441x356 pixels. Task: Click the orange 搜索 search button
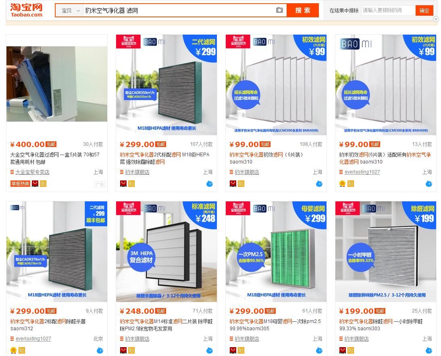(x=303, y=10)
